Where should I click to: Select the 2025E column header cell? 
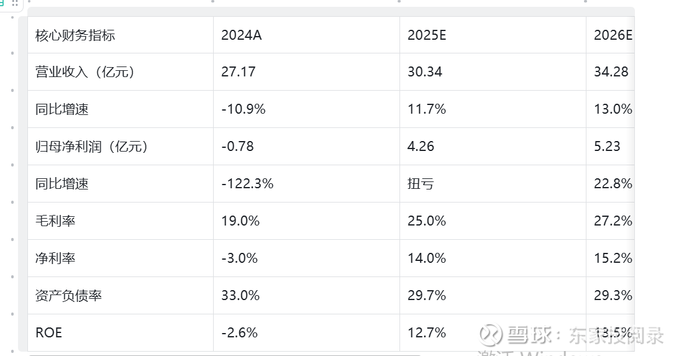(x=493, y=35)
